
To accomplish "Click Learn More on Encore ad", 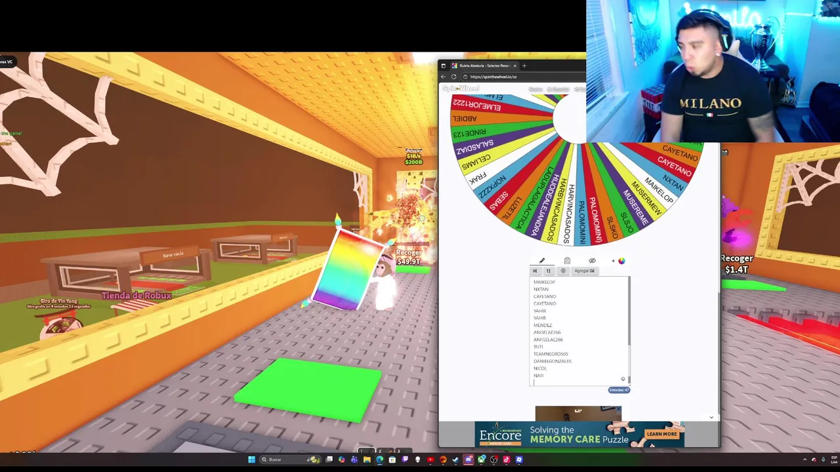I will pyautogui.click(x=661, y=434).
